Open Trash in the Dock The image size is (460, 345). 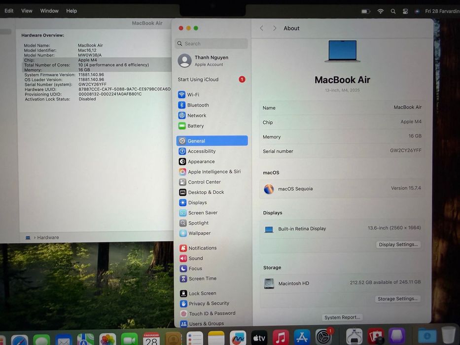[x=448, y=336]
